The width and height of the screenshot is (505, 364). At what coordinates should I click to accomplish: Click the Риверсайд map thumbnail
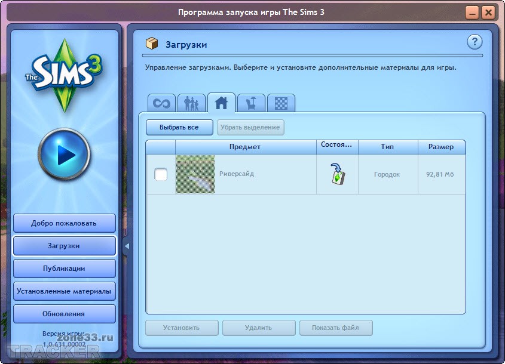(195, 174)
